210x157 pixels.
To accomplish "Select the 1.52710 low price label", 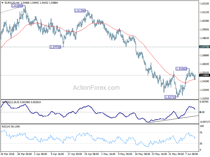I will click(x=170, y=97).
